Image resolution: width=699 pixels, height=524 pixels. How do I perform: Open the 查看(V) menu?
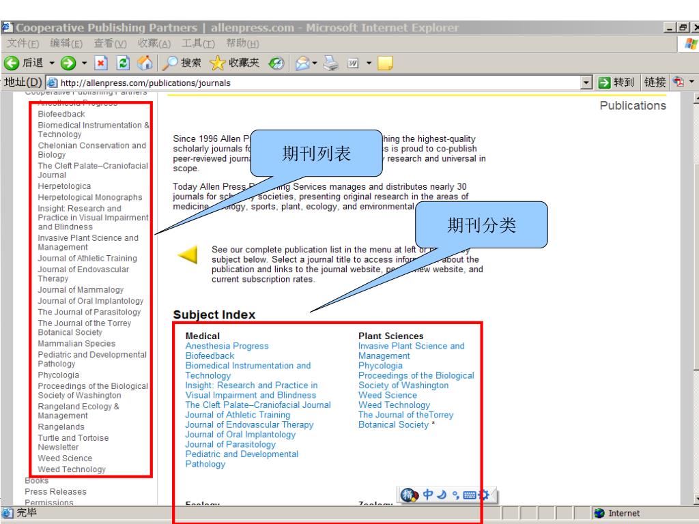point(110,43)
